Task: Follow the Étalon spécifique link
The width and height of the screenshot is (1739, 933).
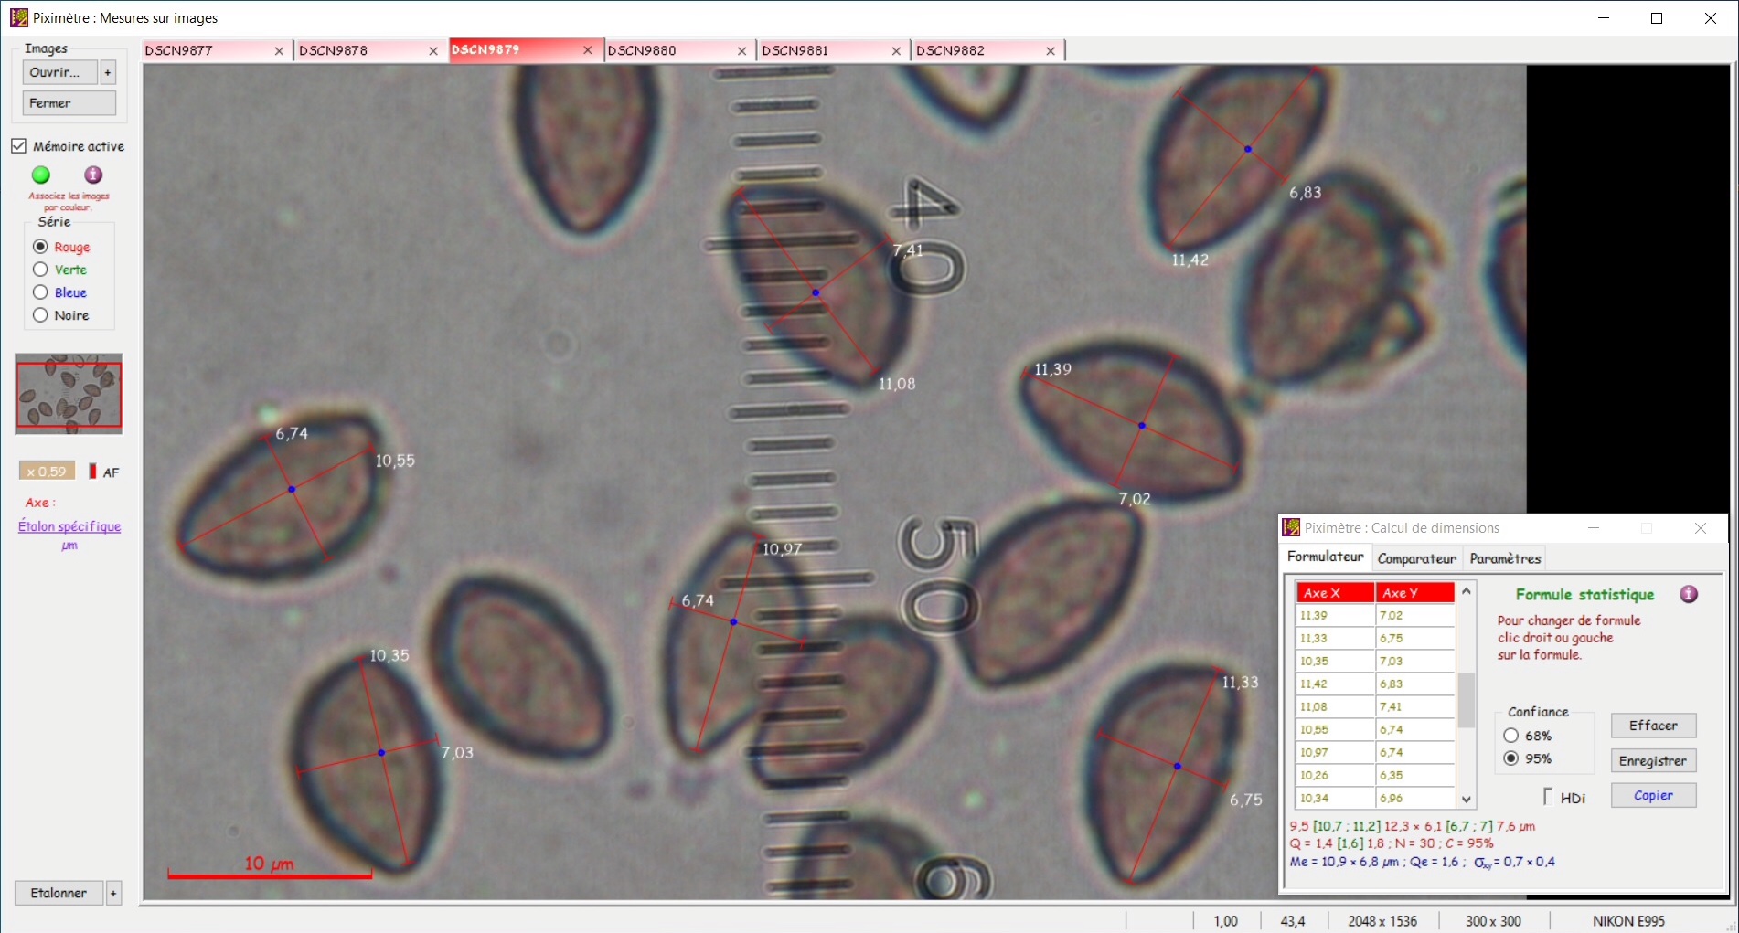Action: 69,526
